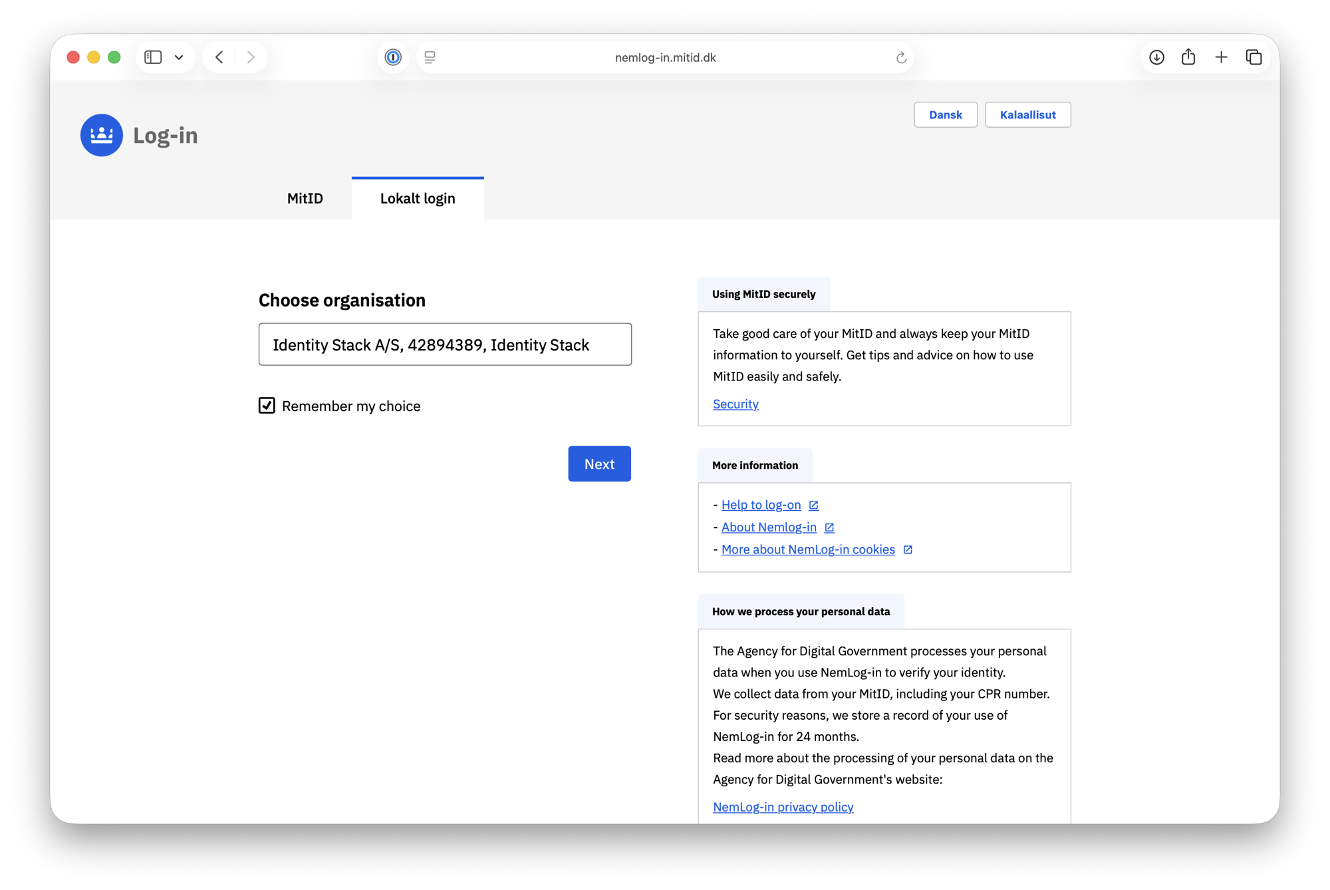Click the Choose organisation label
Screen dimensions: 1330x890
click(x=342, y=300)
